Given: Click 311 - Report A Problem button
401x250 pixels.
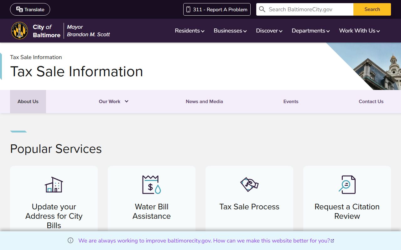Looking at the screenshot, I should click(x=217, y=9).
